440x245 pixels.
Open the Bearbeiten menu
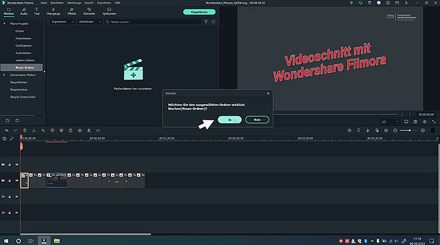(57, 3)
